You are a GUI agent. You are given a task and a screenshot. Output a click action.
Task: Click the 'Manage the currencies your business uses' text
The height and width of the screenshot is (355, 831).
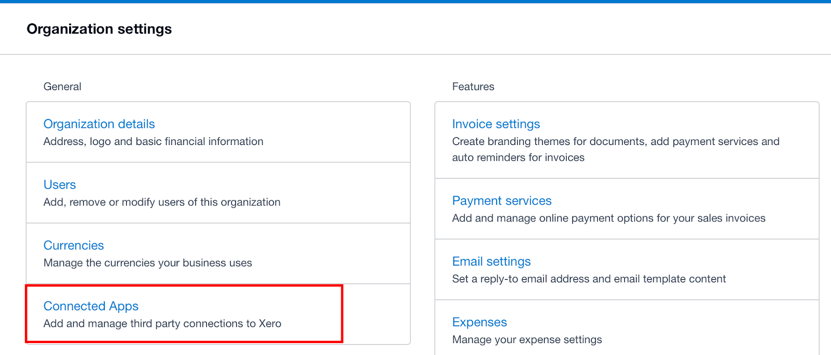point(148,263)
